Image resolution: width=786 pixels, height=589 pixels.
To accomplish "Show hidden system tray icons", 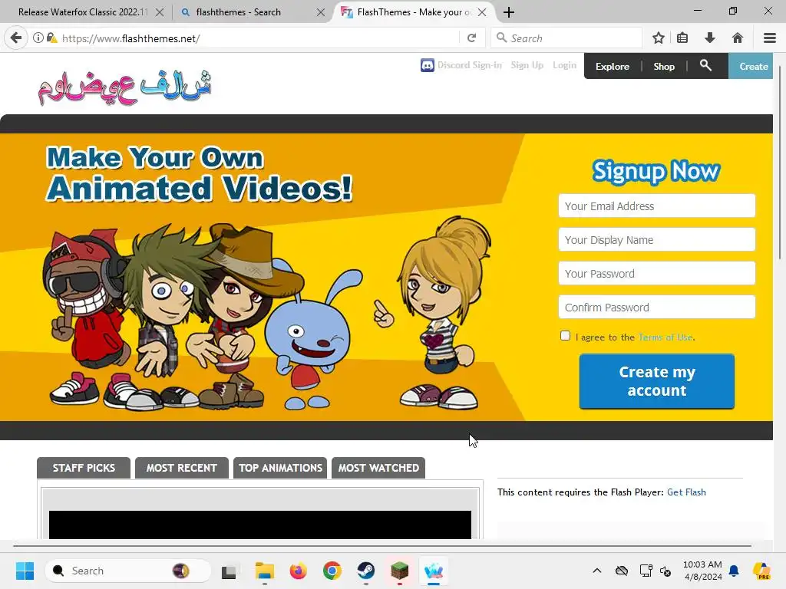I will (x=596, y=571).
